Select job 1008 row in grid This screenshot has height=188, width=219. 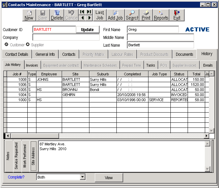click(x=101, y=79)
